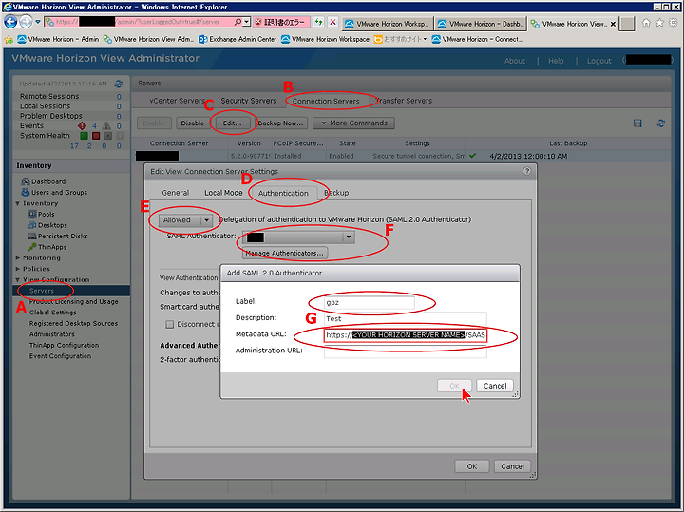684x512 pixels.
Task: Click the green last-backup checkmark icon
Action: [x=473, y=156]
